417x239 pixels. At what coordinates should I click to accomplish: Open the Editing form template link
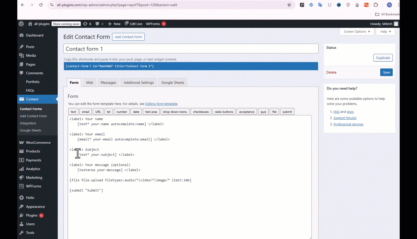pyautogui.click(x=161, y=104)
